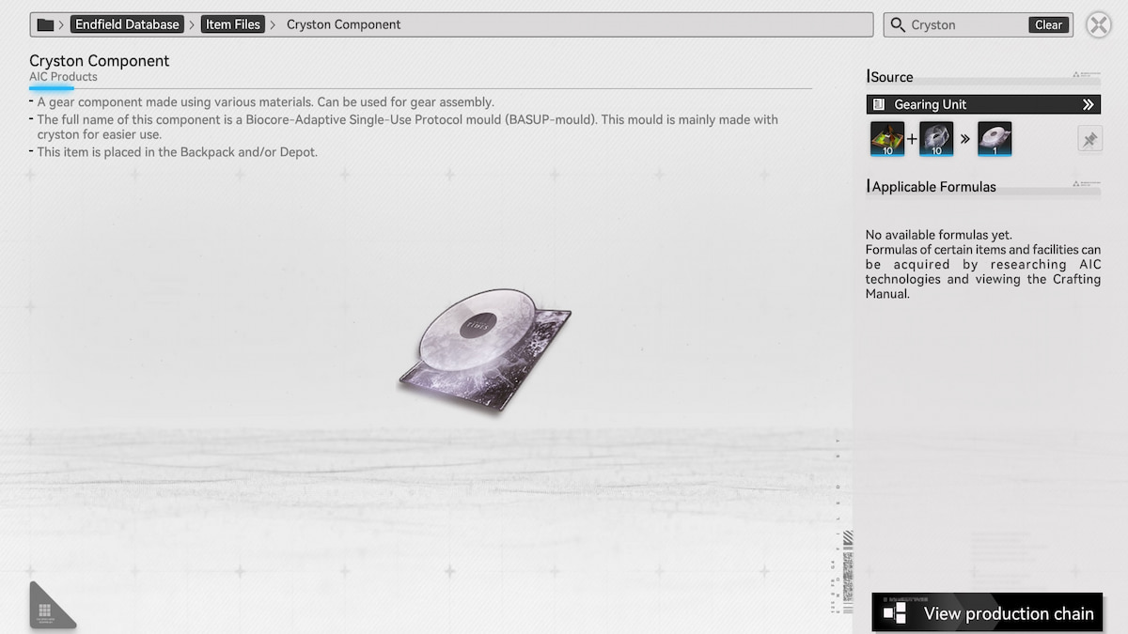Navigate to Item Files breadcrumb
The width and height of the screenshot is (1128, 634).
coord(233,24)
